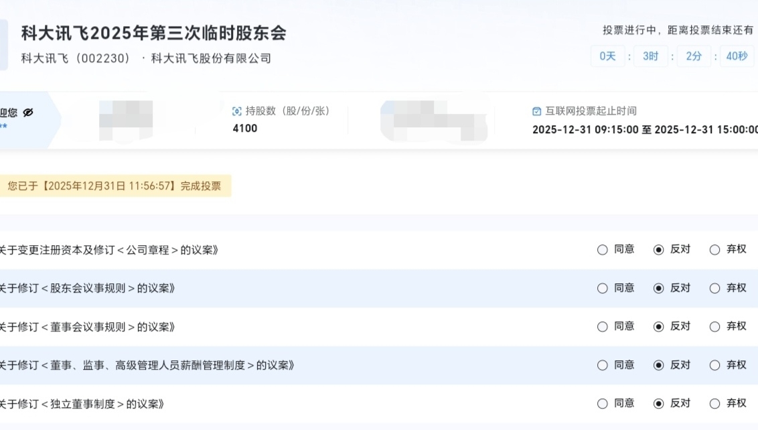Click the 互联网投票起止时间 label
758x430 pixels.
[591, 111]
